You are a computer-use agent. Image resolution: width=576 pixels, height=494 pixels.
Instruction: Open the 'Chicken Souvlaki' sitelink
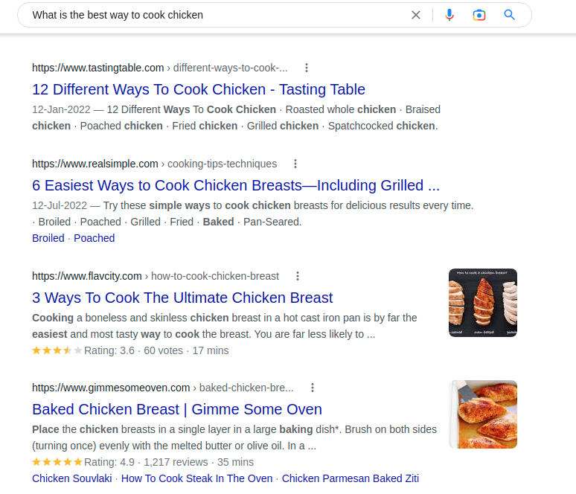point(72,478)
